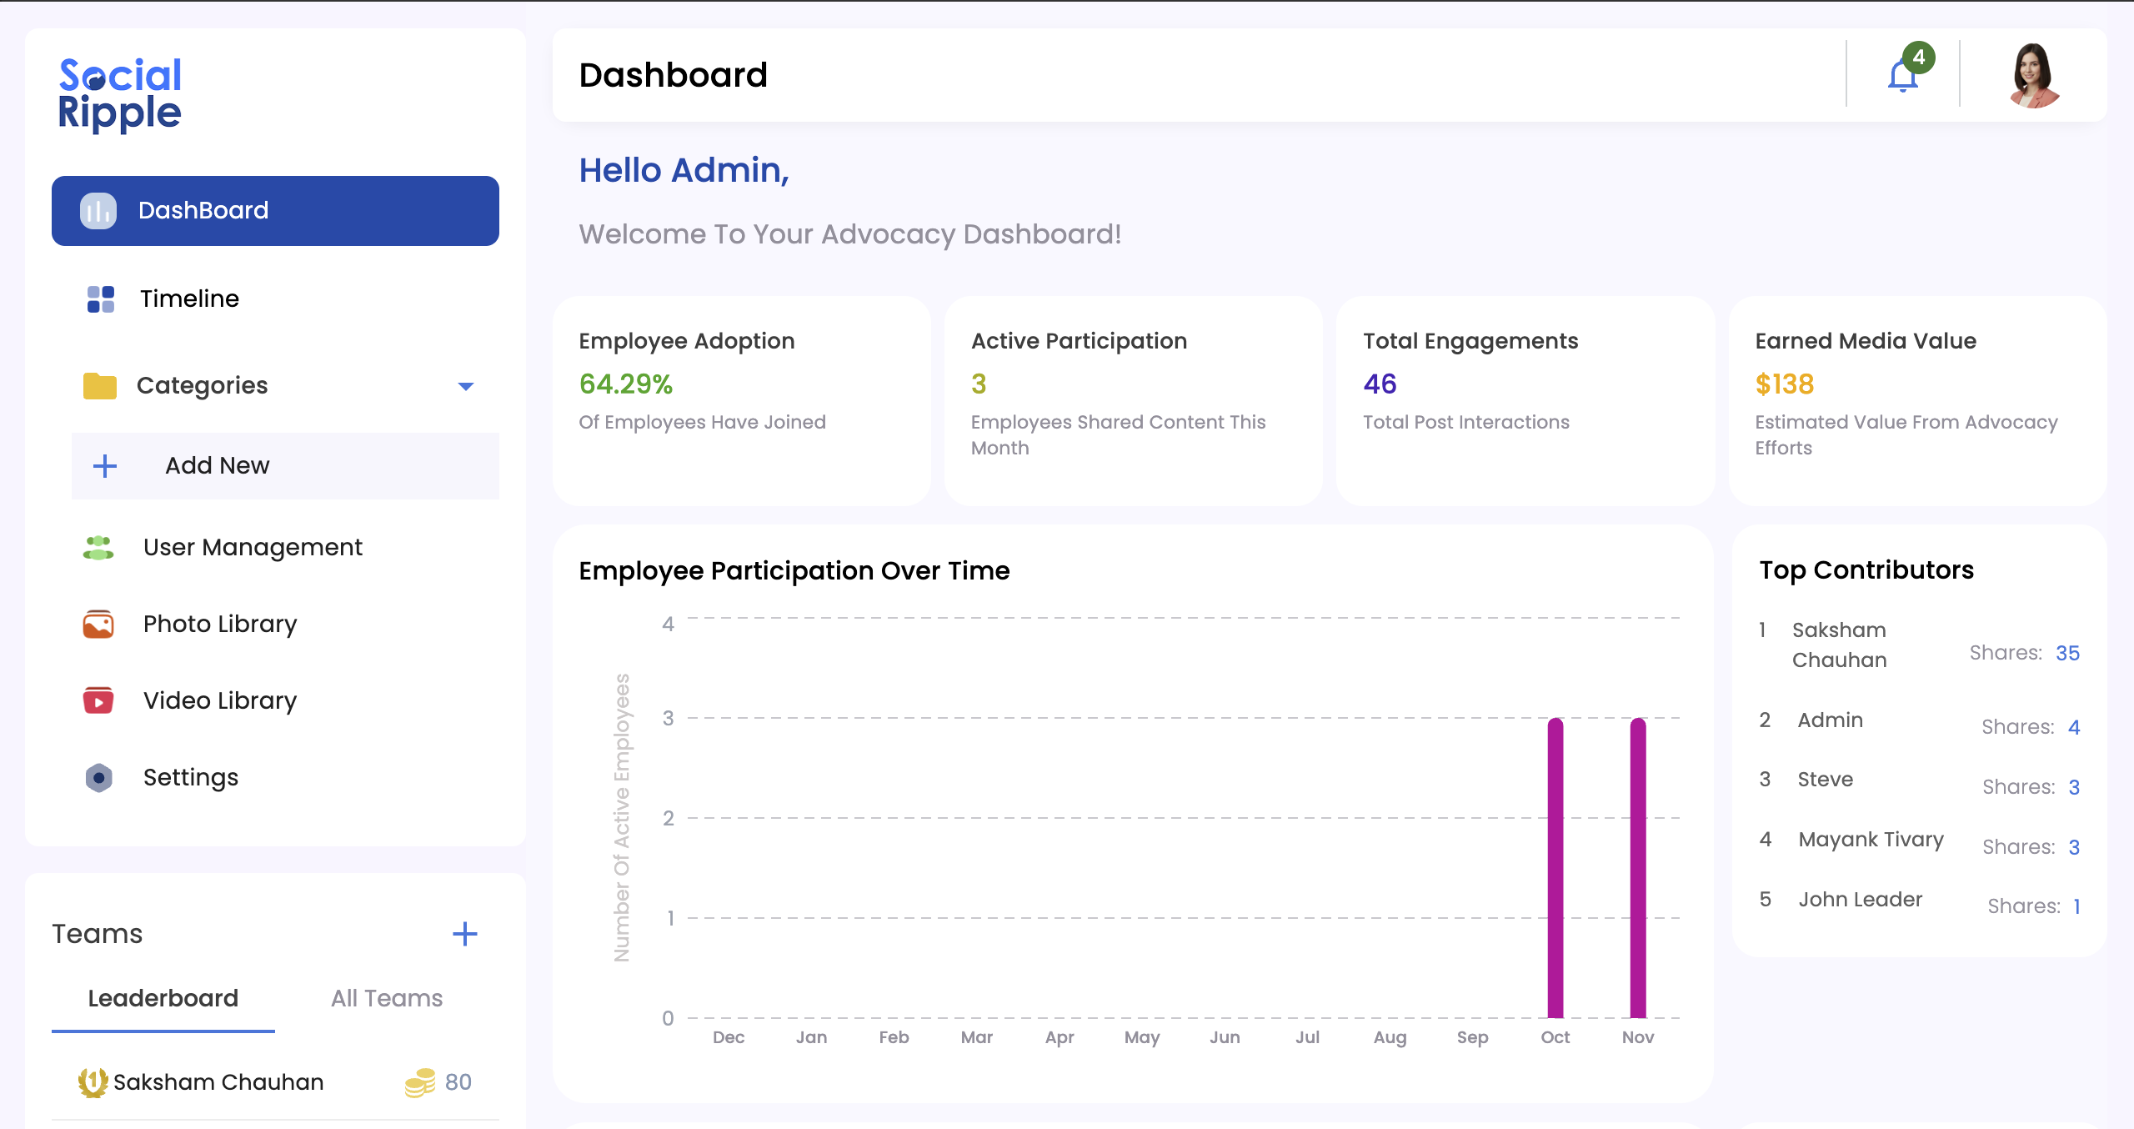Select the Leaderboard tab
2134x1129 pixels.
163,998
